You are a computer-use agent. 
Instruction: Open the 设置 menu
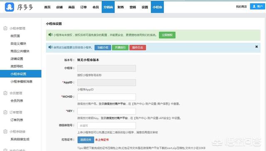(145, 7)
